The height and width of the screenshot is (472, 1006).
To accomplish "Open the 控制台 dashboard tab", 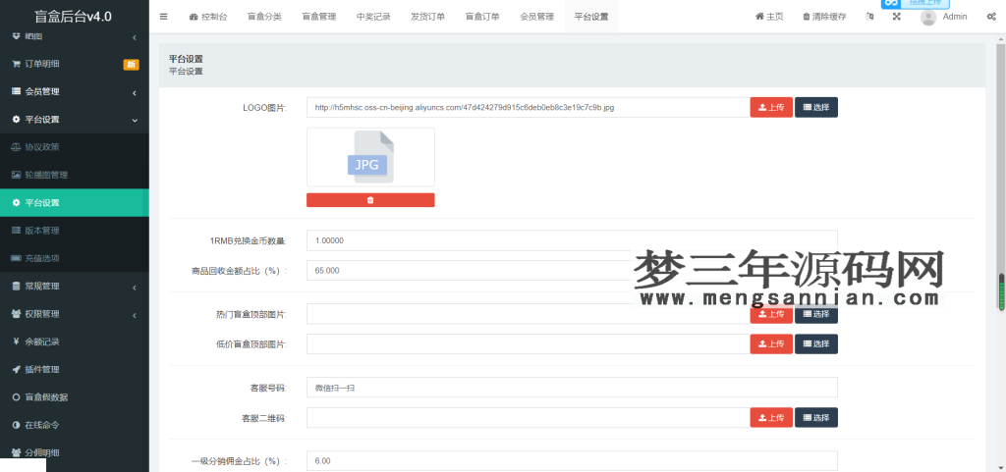I will (208, 17).
